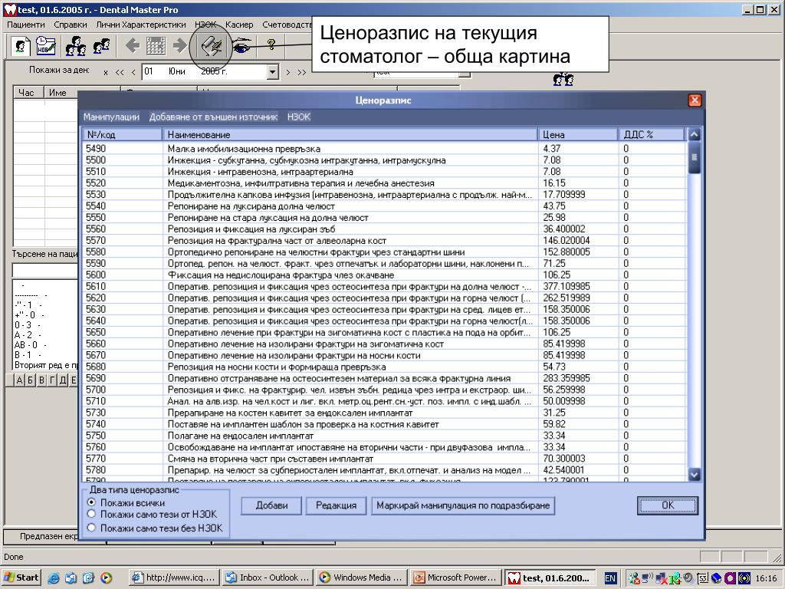Open the NHIF schedule note icon
Screen dimensions: 785x589
click(46, 46)
